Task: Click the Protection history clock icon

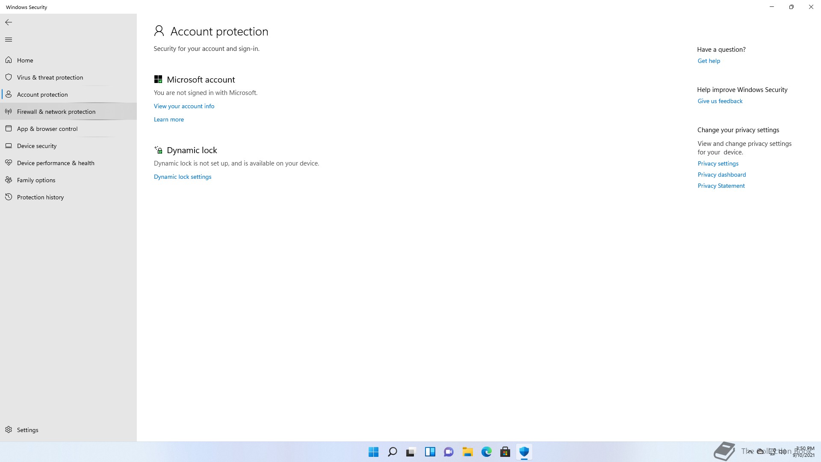Action: point(9,197)
